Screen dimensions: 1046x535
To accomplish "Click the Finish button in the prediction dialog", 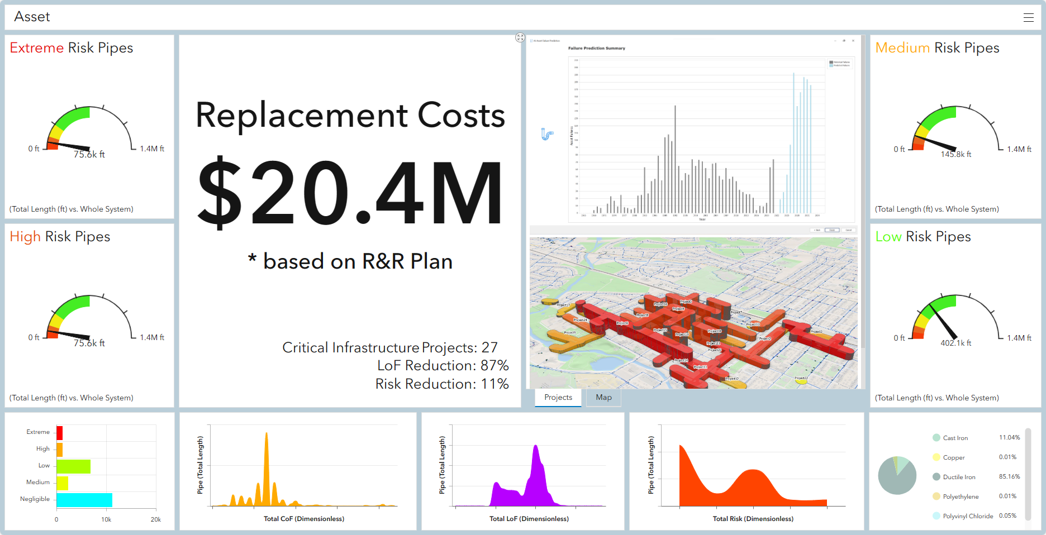I will (x=832, y=230).
